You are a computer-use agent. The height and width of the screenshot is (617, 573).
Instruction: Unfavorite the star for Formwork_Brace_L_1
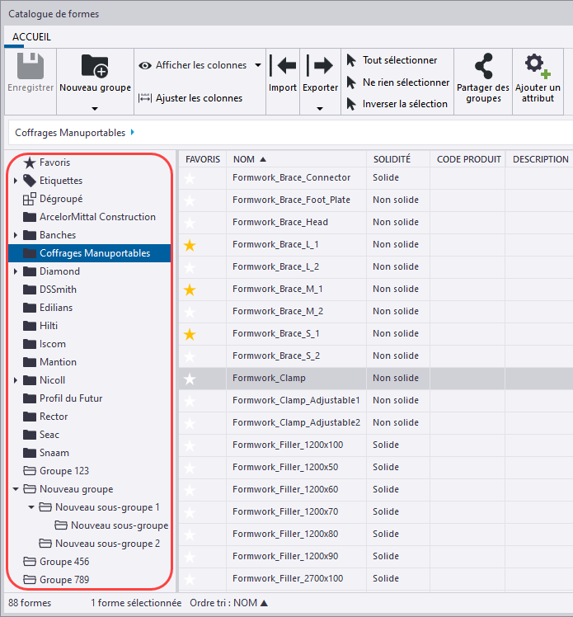[x=190, y=245]
